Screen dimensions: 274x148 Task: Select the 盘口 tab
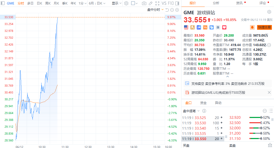(188, 103)
